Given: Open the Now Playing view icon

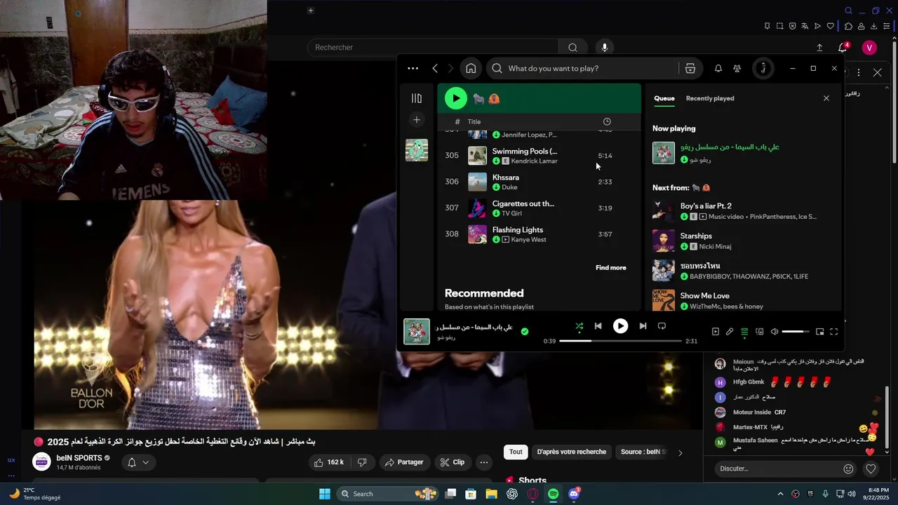Looking at the screenshot, I should [716, 332].
